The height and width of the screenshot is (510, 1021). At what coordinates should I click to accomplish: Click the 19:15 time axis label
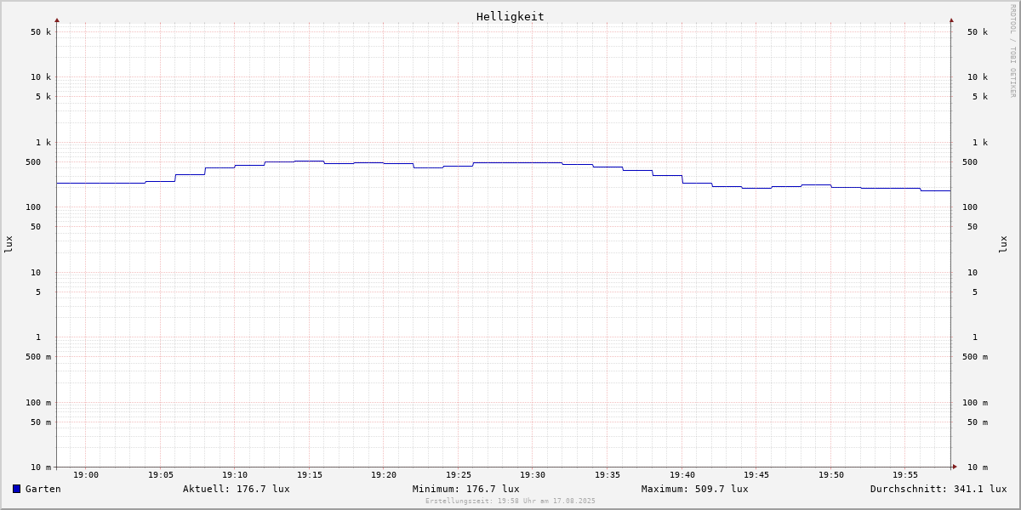click(x=310, y=475)
